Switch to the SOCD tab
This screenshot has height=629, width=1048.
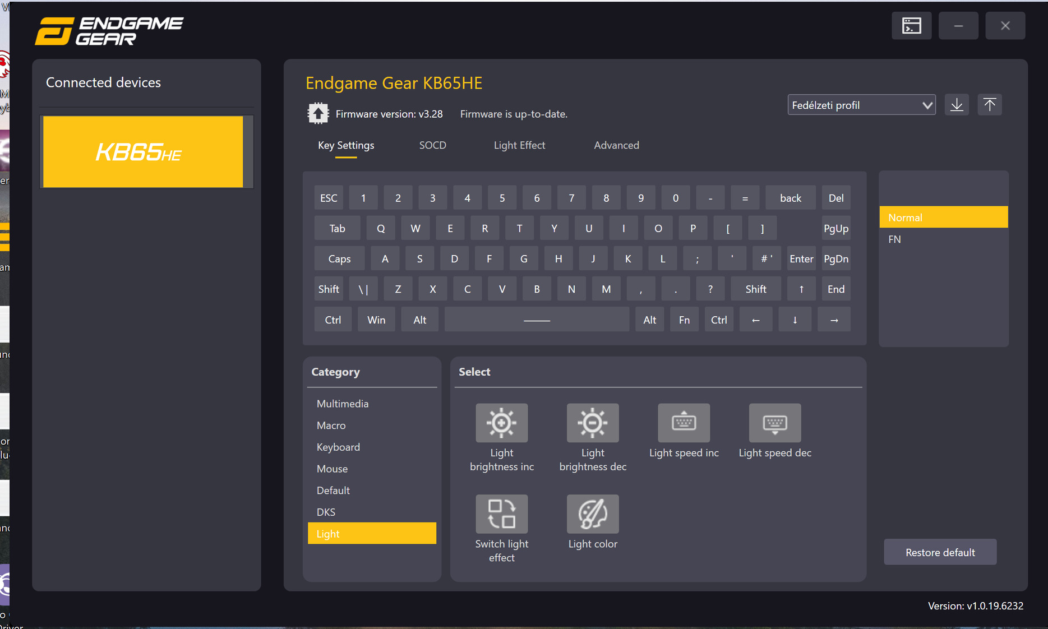pos(433,145)
